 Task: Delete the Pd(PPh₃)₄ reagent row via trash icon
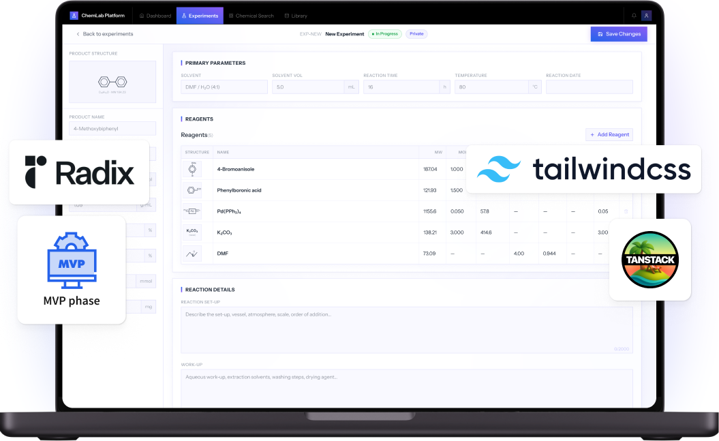click(x=626, y=211)
